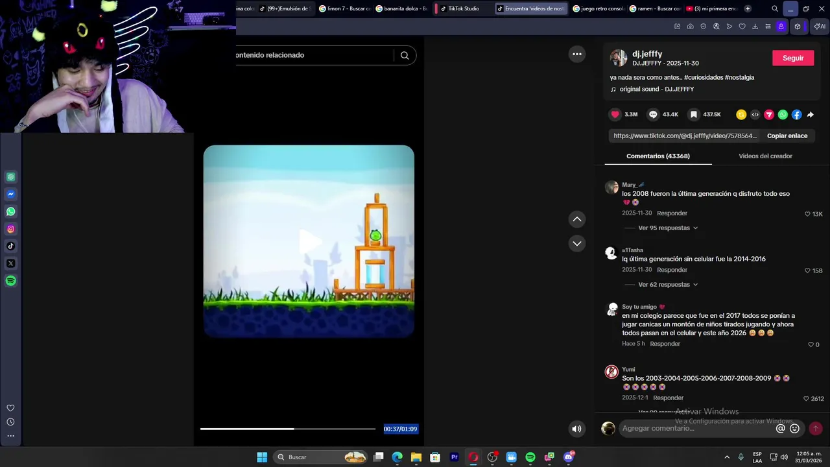Open TikTok in the browser sidebar
Image resolution: width=830 pixels, height=467 pixels.
(x=11, y=246)
